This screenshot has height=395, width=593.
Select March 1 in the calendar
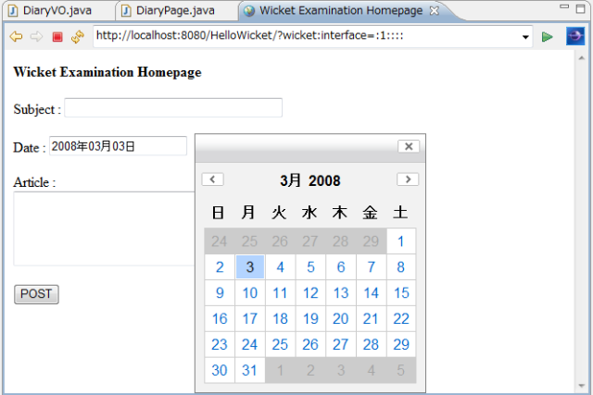coord(401,241)
